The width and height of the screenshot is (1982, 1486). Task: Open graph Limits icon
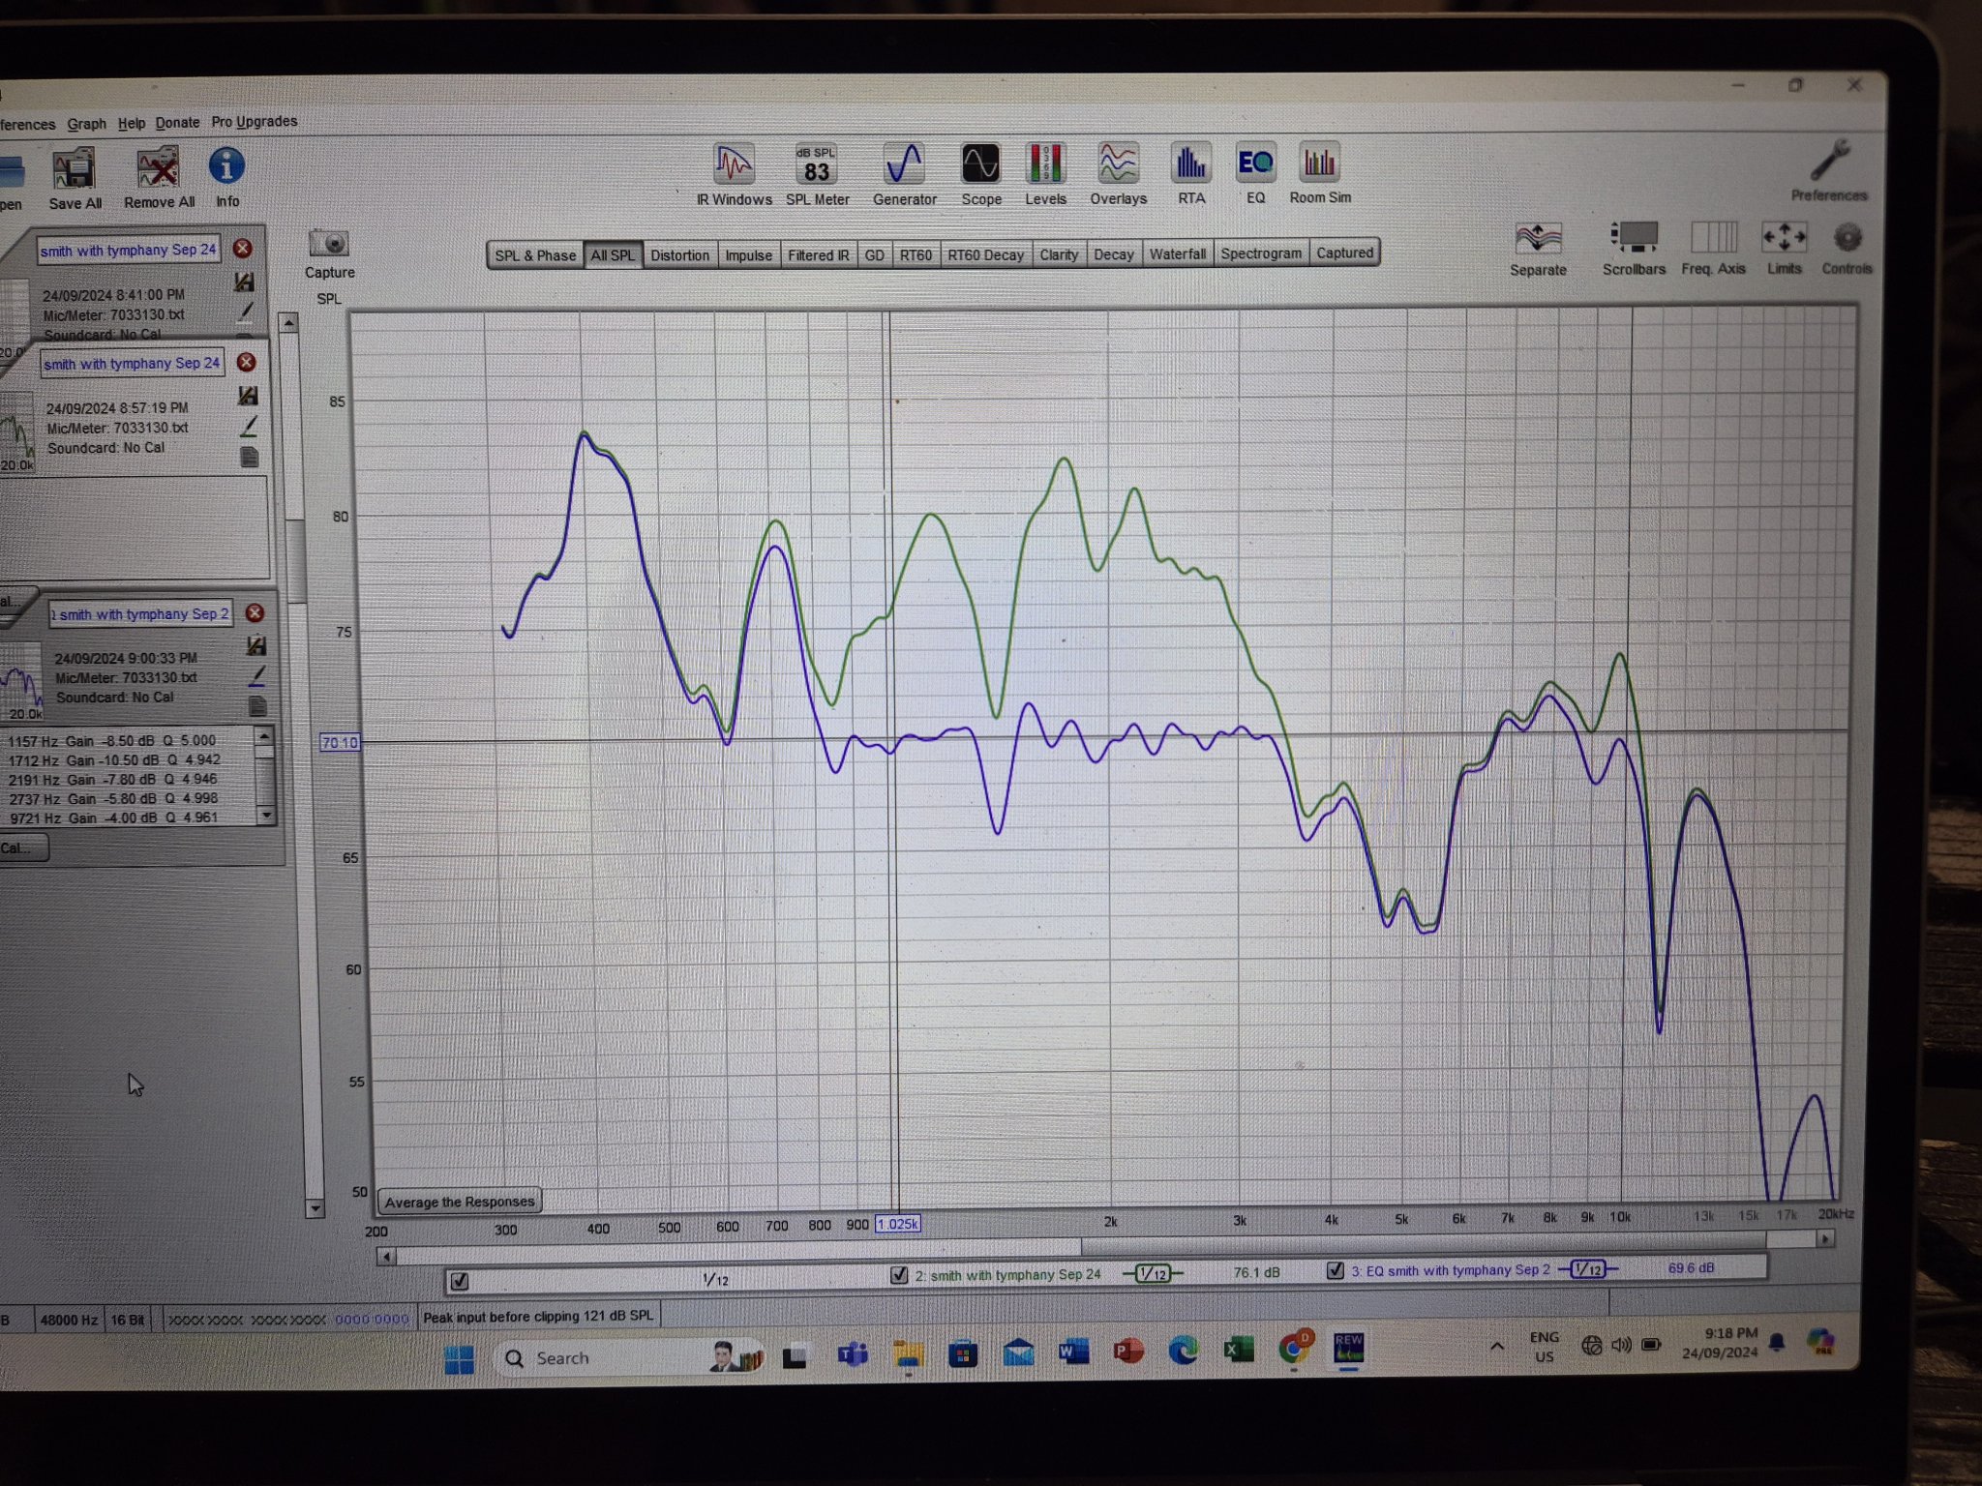point(1784,248)
